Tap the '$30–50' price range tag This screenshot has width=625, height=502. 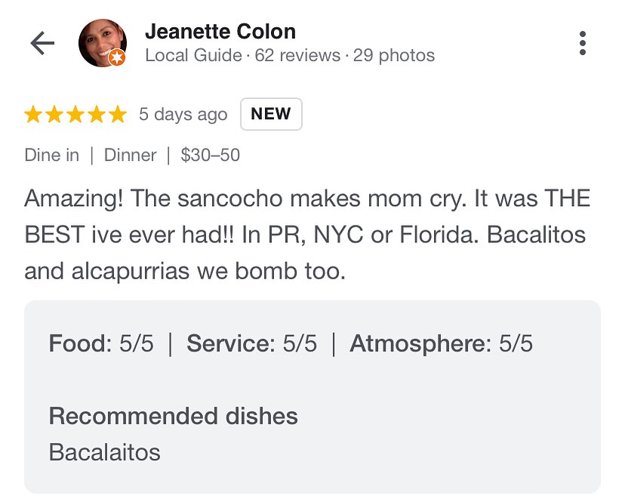pos(210,155)
